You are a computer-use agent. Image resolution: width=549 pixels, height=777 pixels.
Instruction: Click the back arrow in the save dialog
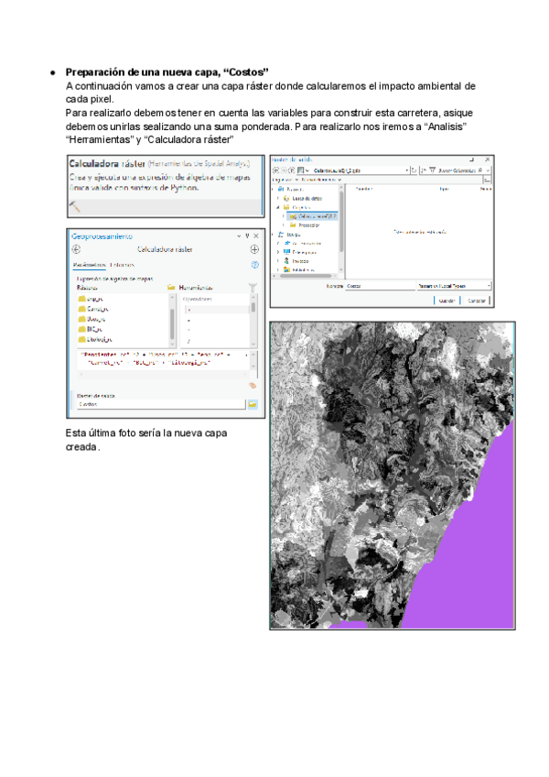[276, 170]
